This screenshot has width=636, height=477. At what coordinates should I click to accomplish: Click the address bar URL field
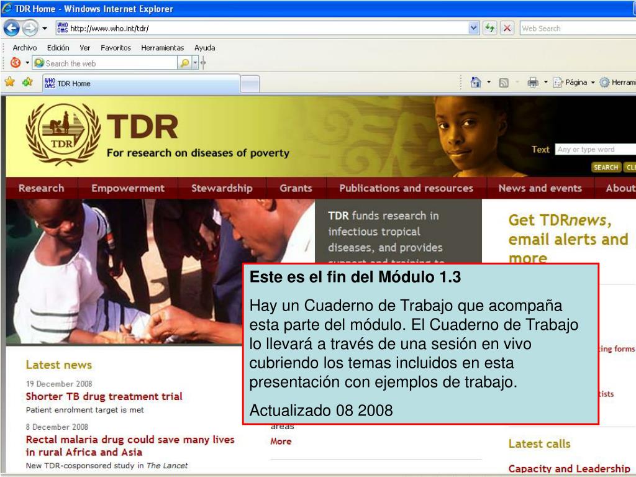pyautogui.click(x=268, y=29)
